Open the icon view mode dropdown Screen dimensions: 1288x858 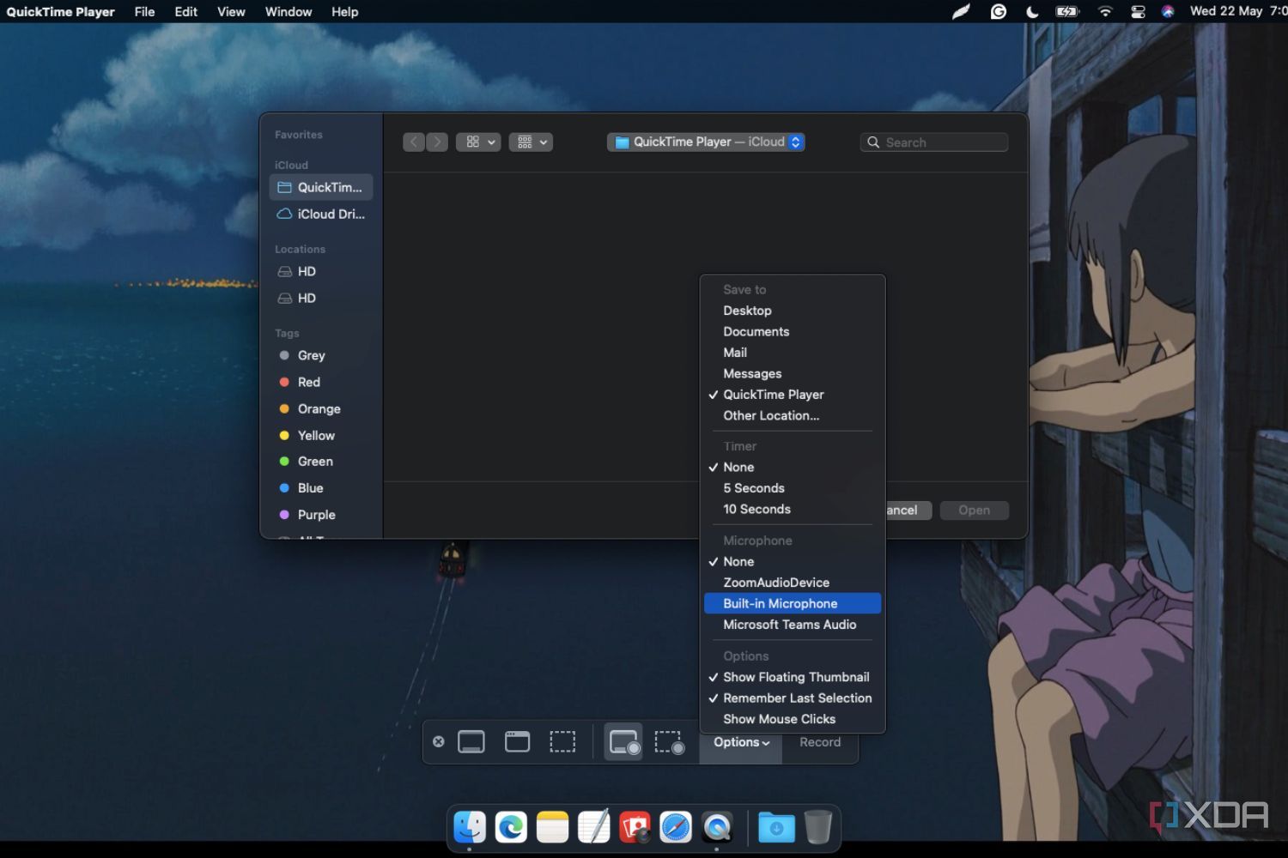478,142
